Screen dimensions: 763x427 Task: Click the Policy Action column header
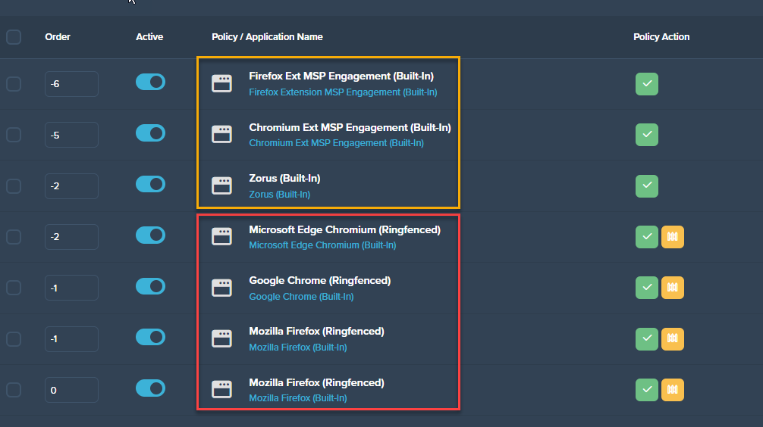click(x=661, y=37)
